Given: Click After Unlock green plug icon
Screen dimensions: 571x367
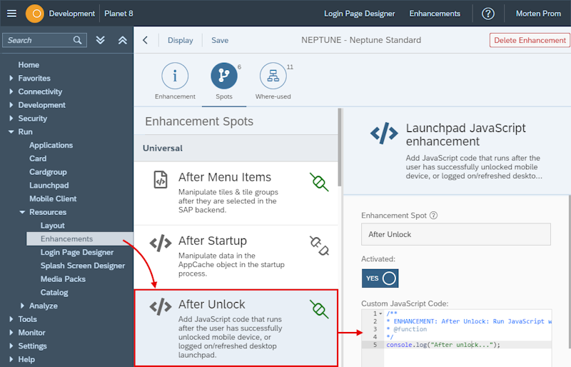Looking at the screenshot, I should click(x=319, y=309).
